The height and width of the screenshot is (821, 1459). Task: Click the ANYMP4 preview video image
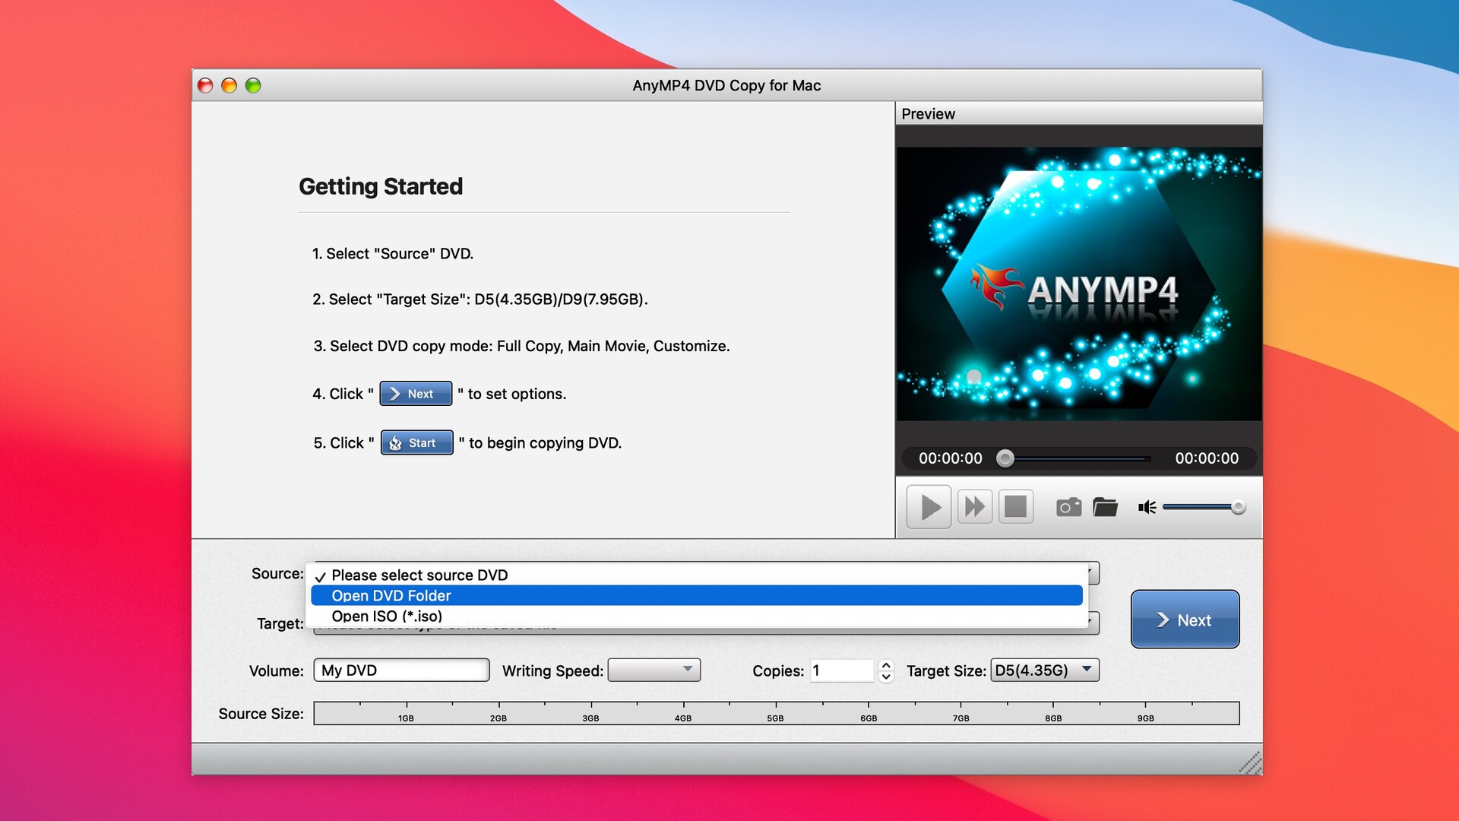[x=1078, y=284]
